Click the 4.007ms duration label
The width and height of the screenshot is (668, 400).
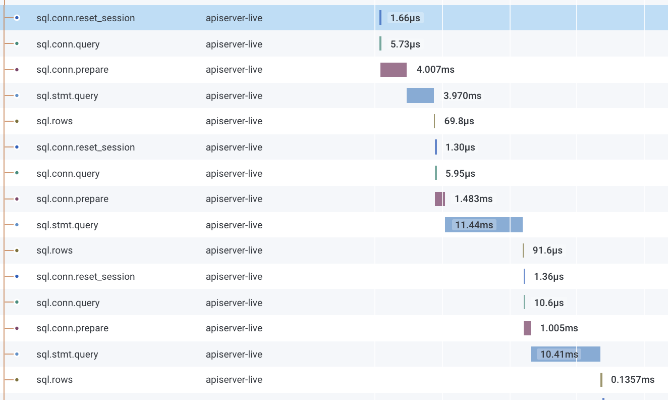coord(435,69)
